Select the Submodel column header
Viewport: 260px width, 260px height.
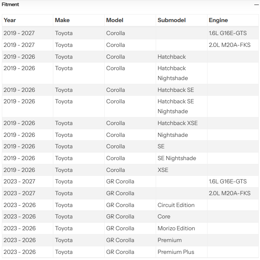182,20
